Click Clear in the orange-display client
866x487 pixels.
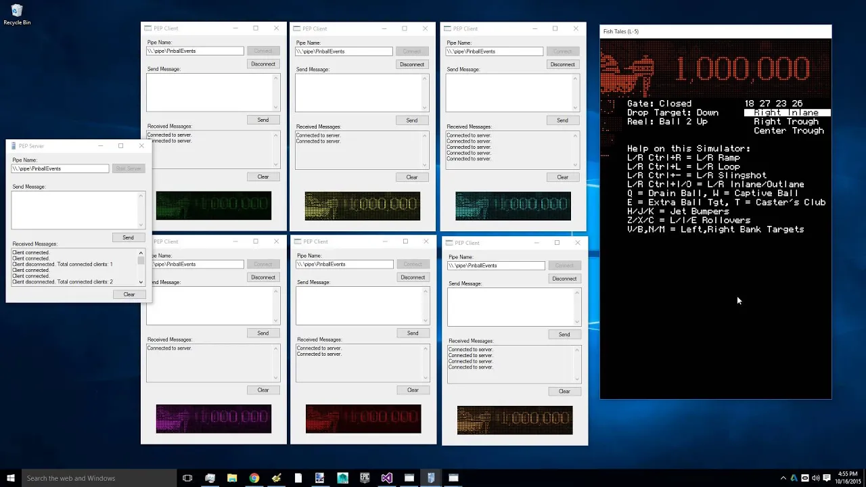[564, 391]
